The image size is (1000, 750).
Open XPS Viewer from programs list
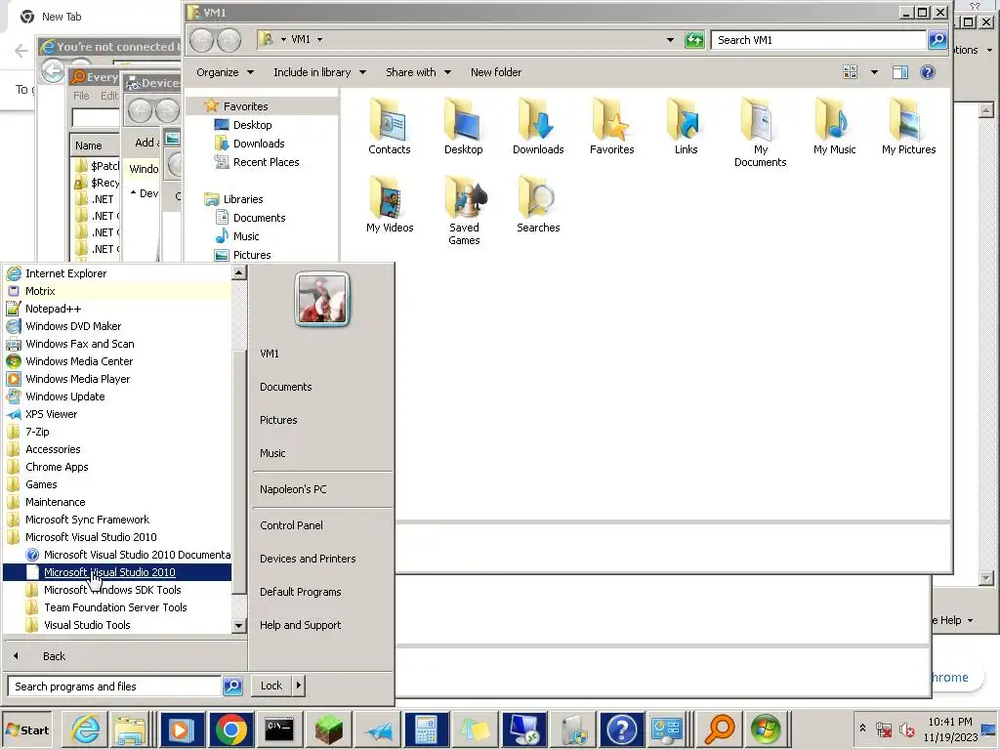pyautogui.click(x=51, y=414)
